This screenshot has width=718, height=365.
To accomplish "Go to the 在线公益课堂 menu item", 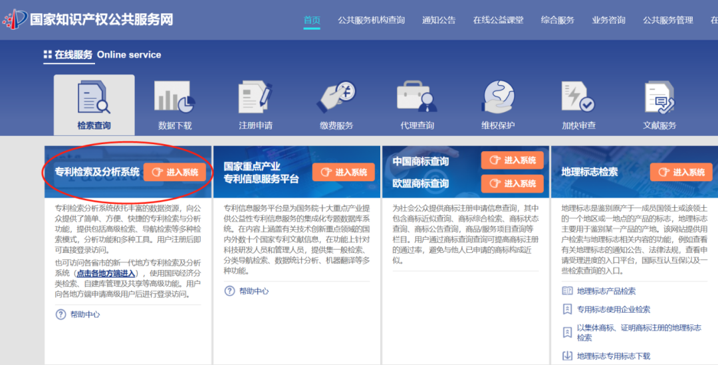I will (498, 20).
